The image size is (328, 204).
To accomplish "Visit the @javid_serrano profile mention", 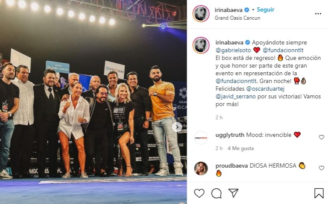I will [236, 96].
